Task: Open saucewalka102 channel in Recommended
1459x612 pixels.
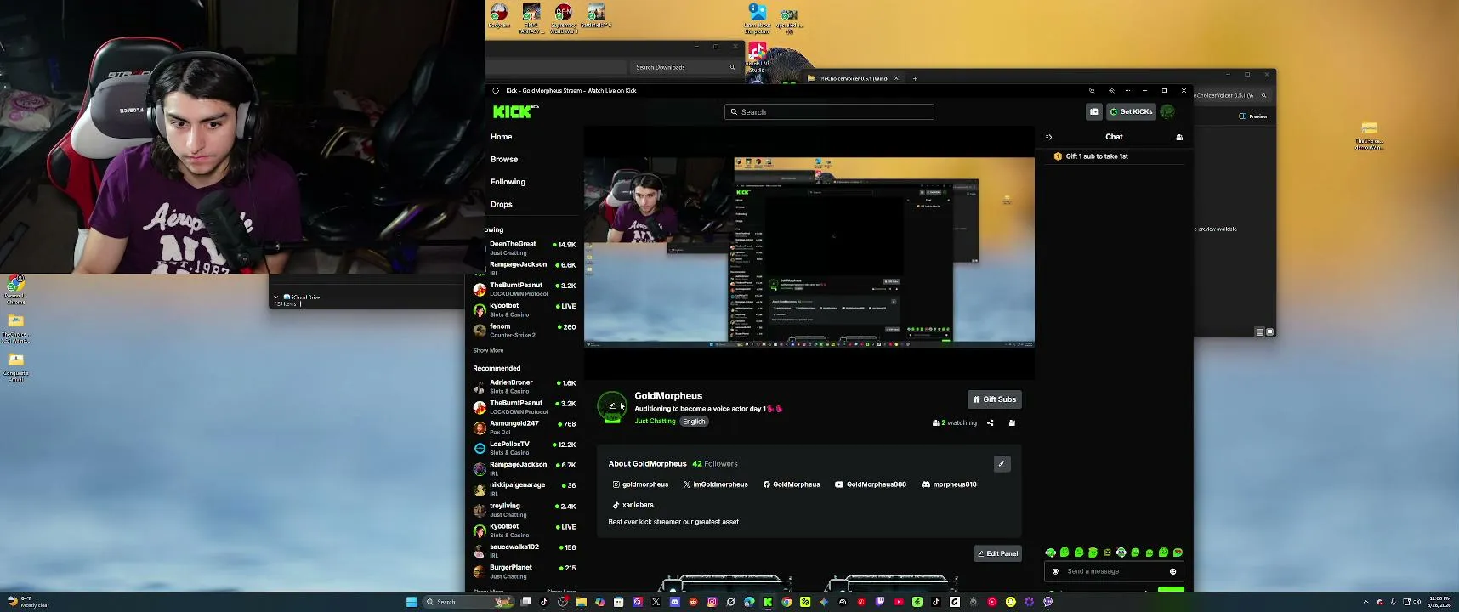Action: pyautogui.click(x=525, y=551)
